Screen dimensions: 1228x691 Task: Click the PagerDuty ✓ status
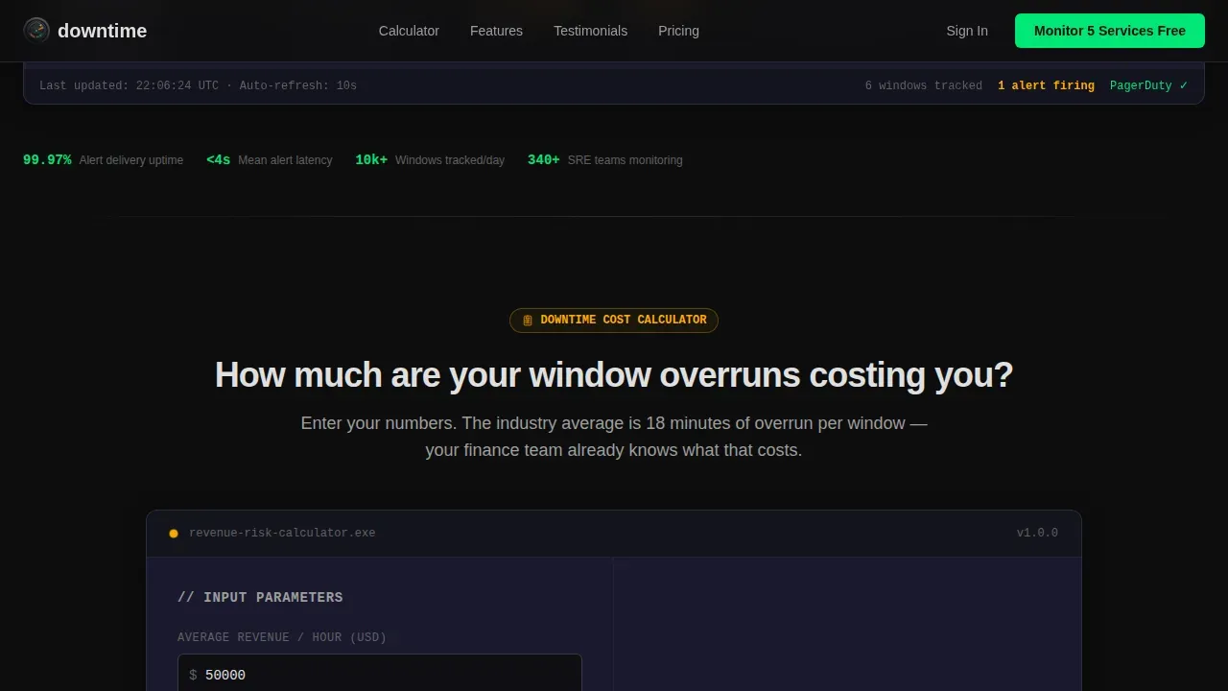point(1148,85)
